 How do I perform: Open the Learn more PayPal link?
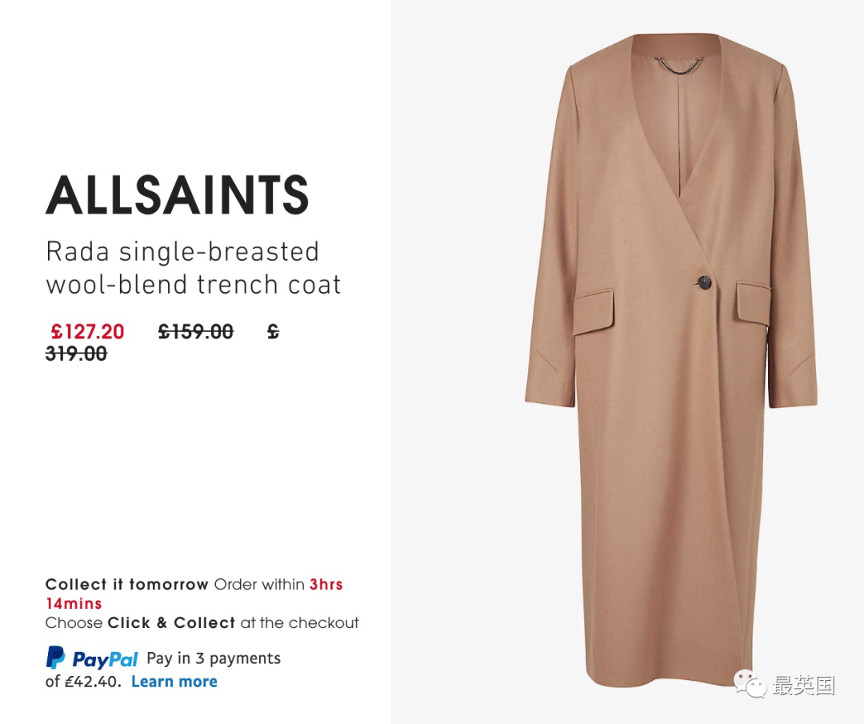[x=174, y=682]
